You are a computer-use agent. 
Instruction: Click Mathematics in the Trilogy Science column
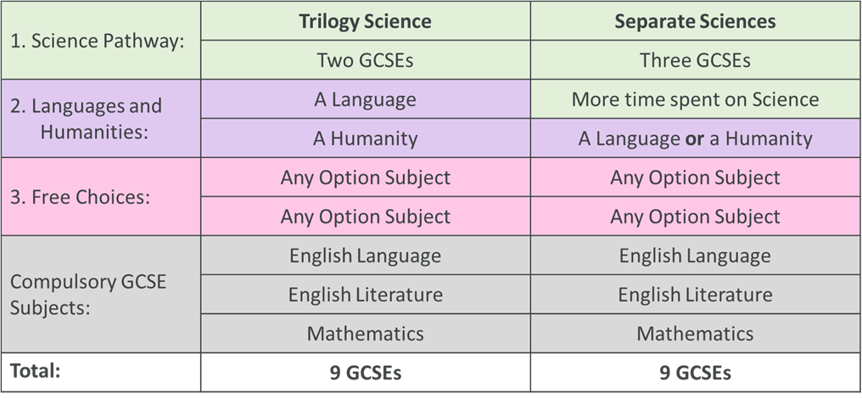365,334
